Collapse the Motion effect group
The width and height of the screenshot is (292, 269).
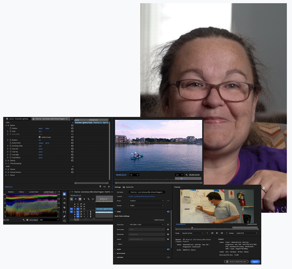(6, 126)
